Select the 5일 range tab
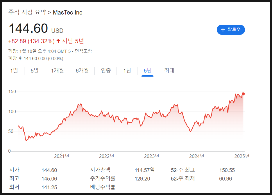The image size is (272, 195). [35, 71]
